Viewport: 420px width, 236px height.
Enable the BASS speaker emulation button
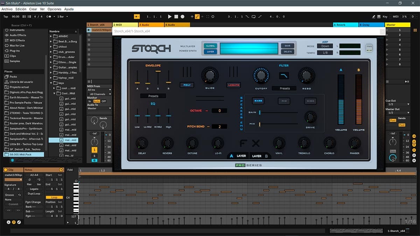pyautogui.click(x=258, y=101)
